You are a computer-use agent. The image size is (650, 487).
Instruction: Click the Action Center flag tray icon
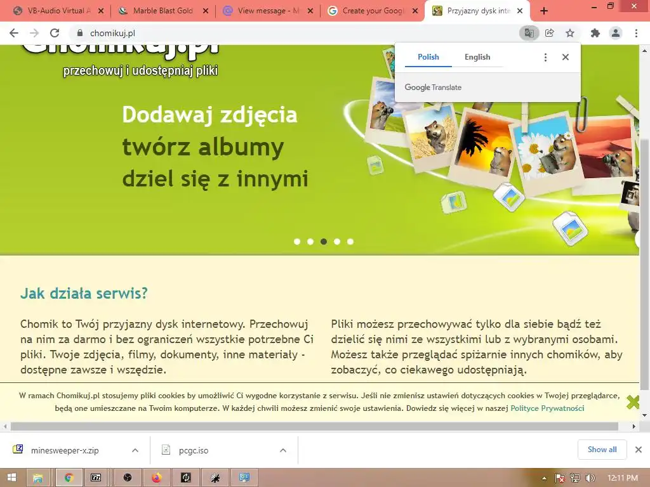click(560, 478)
